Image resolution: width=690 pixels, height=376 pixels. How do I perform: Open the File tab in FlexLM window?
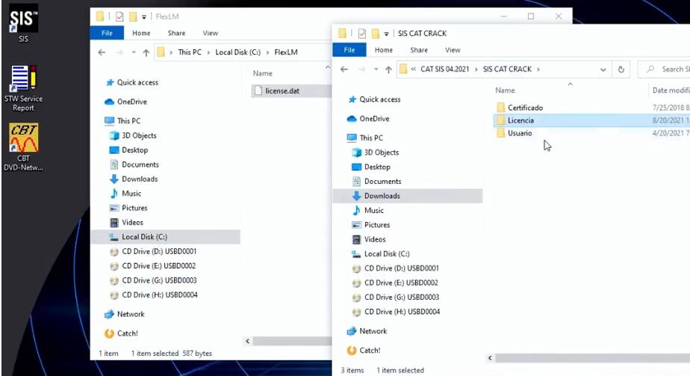pos(107,33)
